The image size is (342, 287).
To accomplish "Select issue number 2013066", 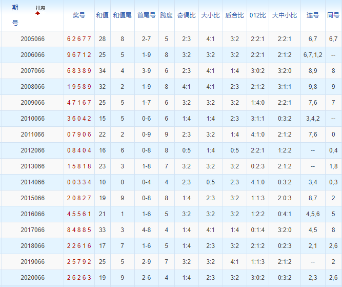I will point(33,166).
